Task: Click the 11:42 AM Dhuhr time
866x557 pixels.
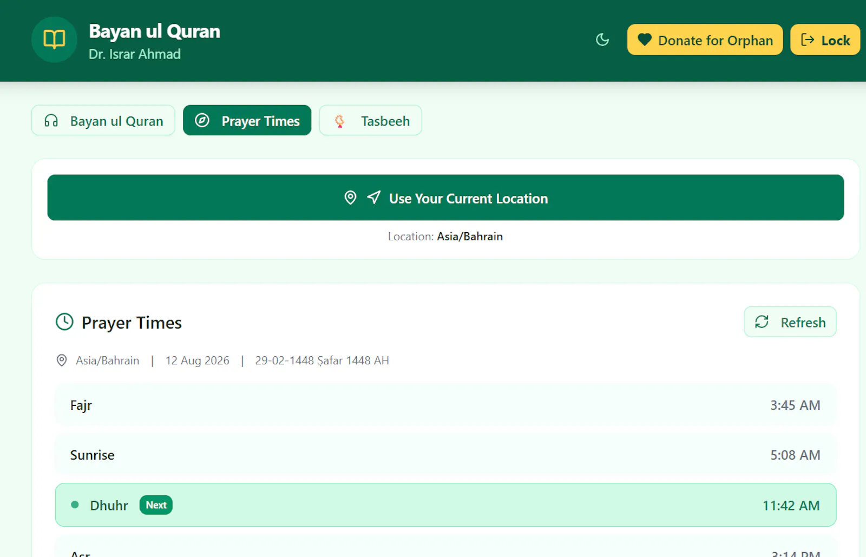Action: [x=791, y=506]
